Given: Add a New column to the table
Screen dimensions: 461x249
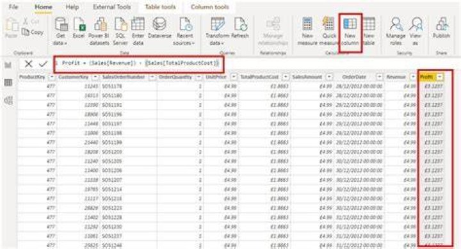Looking at the screenshot, I should pyautogui.click(x=350, y=31).
